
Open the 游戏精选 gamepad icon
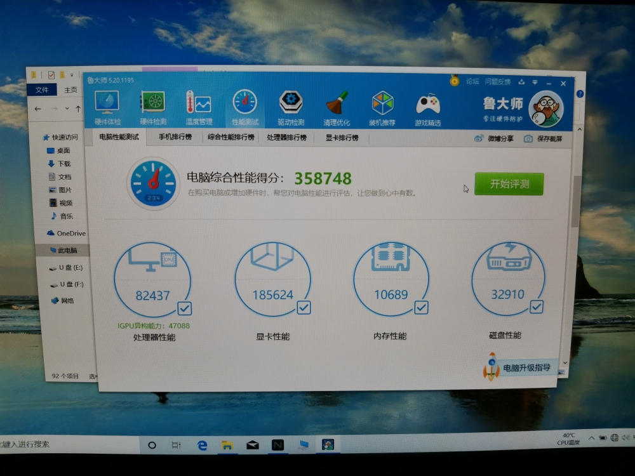tap(428, 109)
